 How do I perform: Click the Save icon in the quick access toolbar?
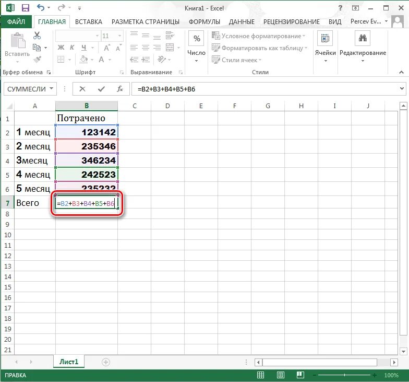(x=25, y=8)
